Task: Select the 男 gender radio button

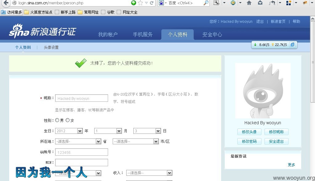Action: [57, 120]
